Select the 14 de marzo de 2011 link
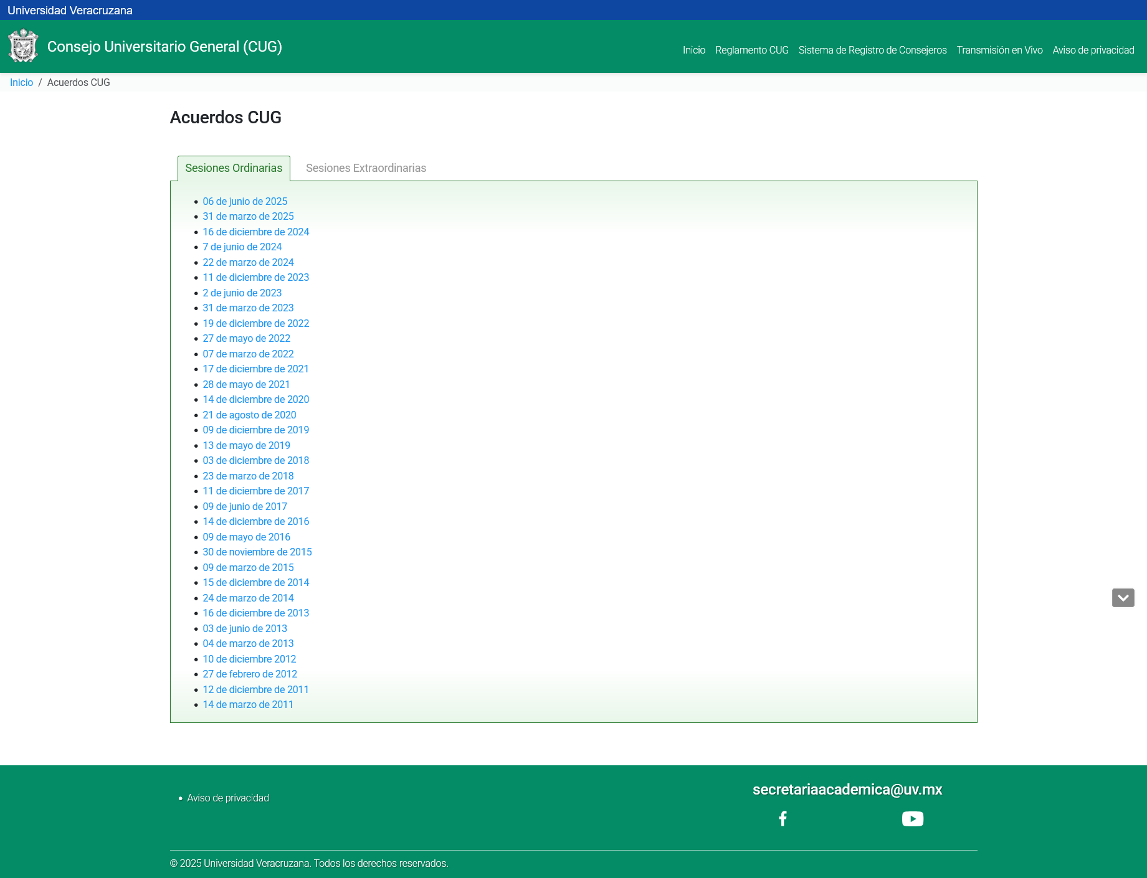Viewport: 1147px width, 878px height. click(247, 704)
